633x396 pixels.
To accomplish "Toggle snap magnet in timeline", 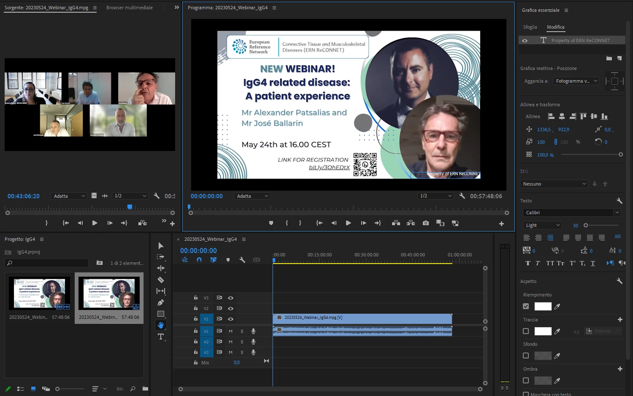I will (199, 260).
